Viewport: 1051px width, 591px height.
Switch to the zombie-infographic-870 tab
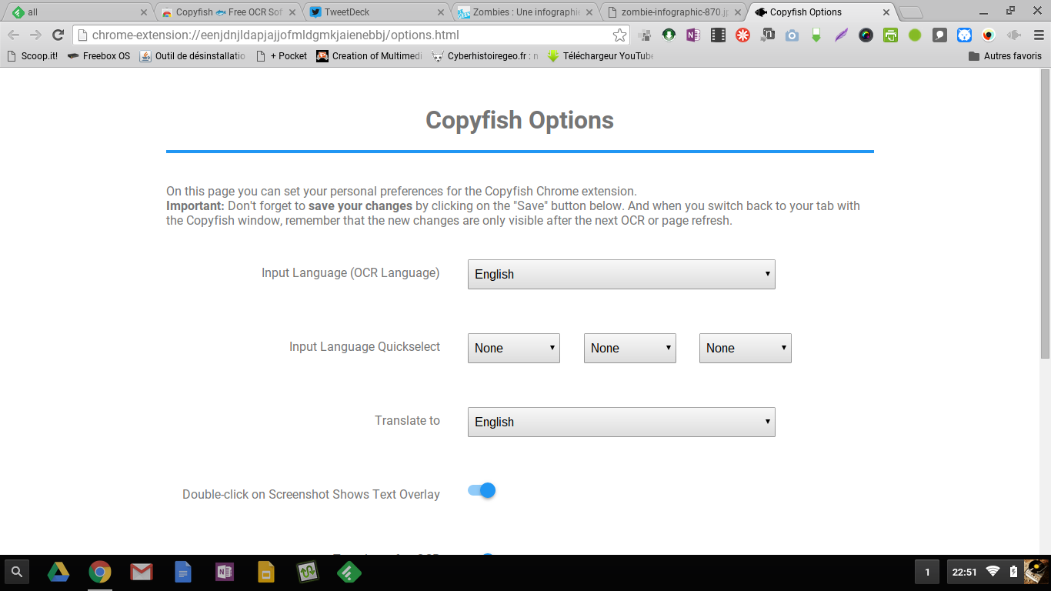click(674, 12)
